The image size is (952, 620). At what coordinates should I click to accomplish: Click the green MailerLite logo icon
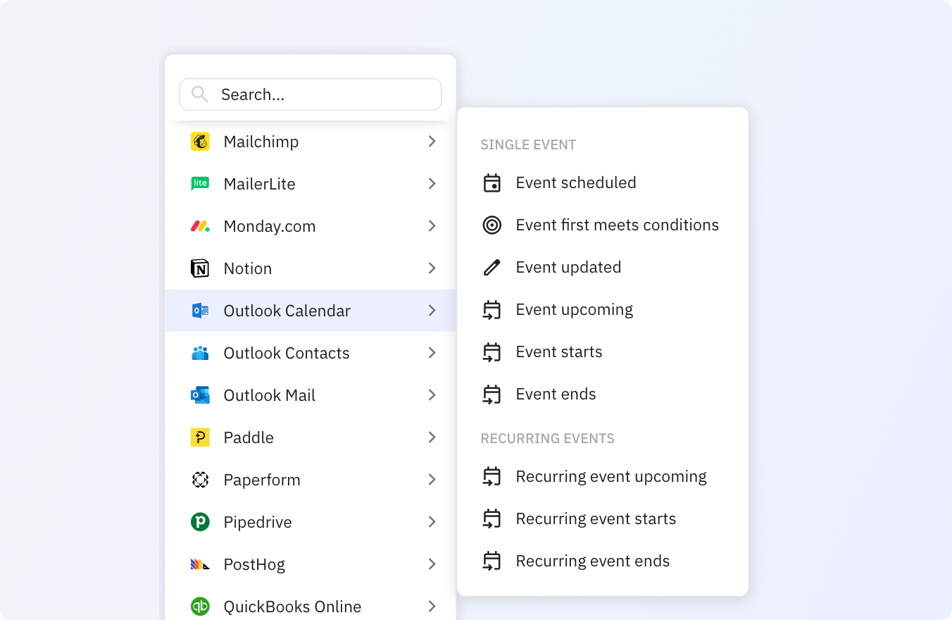pos(200,184)
